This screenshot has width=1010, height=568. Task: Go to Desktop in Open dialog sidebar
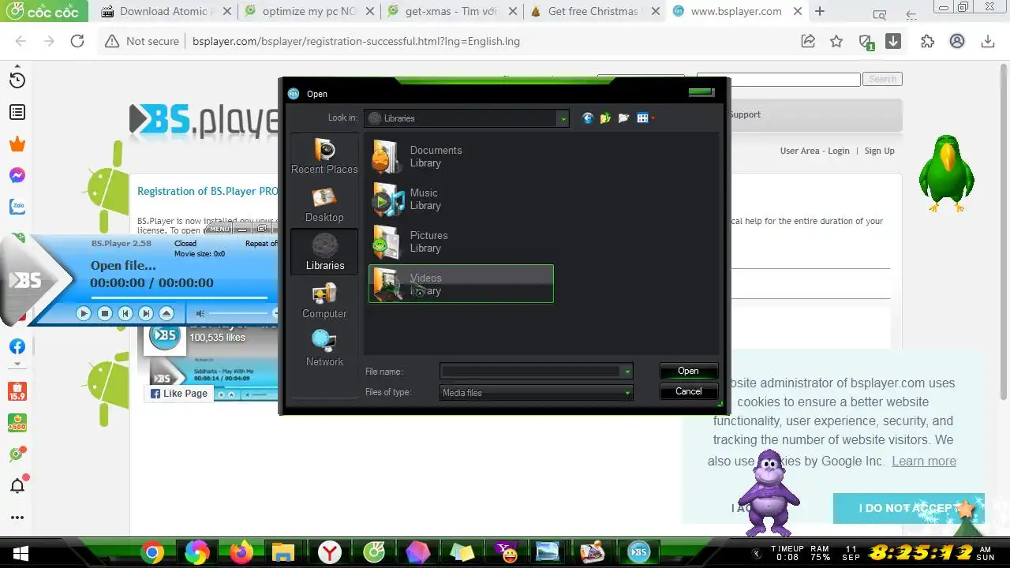click(x=324, y=204)
